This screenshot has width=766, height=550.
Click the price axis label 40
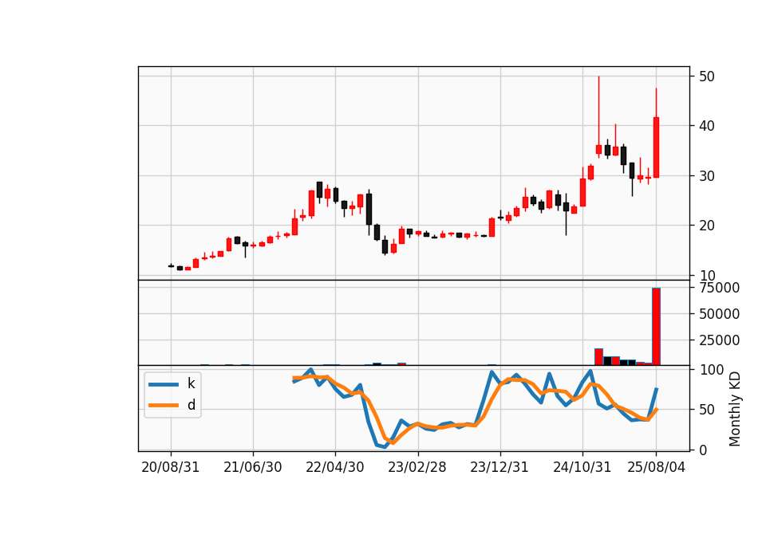click(x=707, y=126)
